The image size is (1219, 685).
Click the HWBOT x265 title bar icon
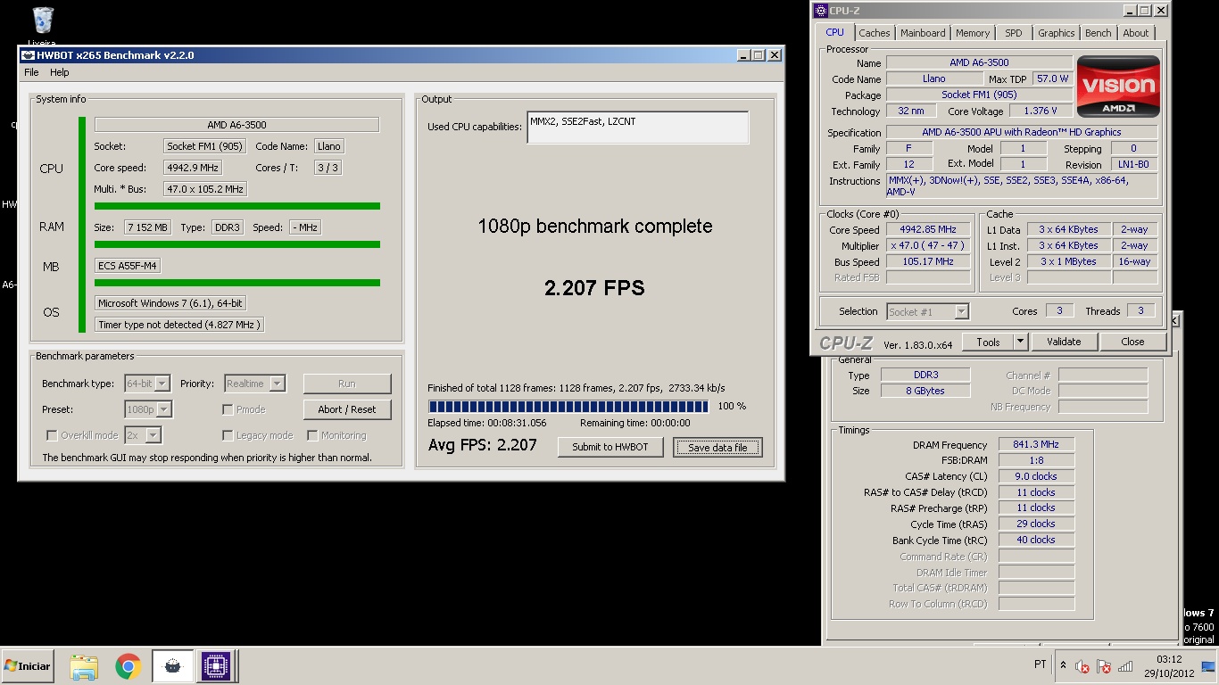(28, 55)
